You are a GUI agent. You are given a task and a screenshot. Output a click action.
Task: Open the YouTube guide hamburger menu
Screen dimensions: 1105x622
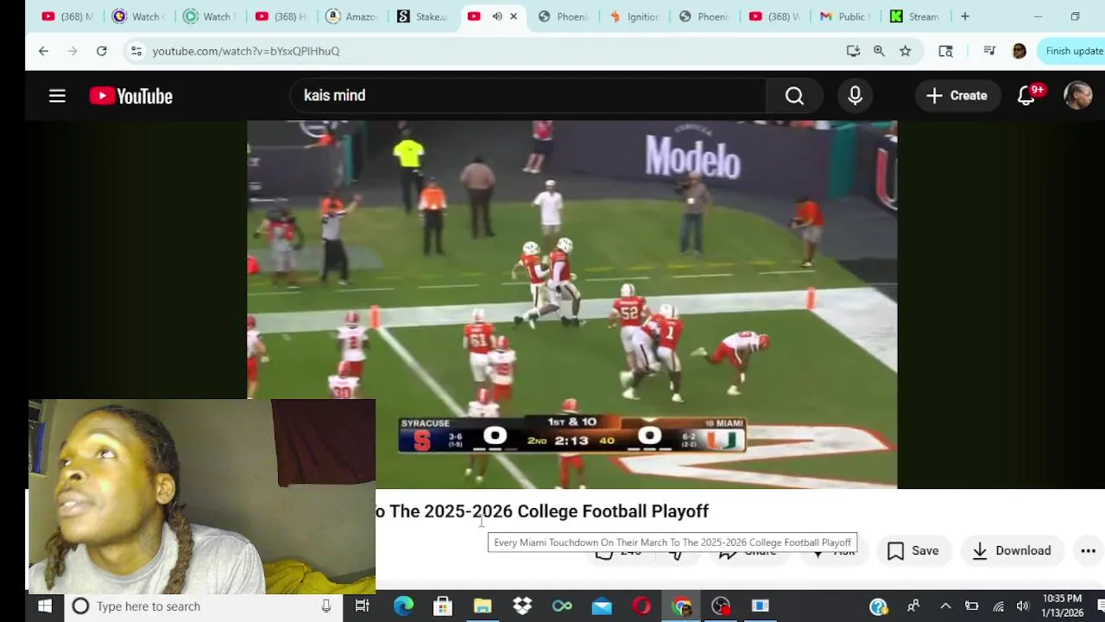[57, 96]
